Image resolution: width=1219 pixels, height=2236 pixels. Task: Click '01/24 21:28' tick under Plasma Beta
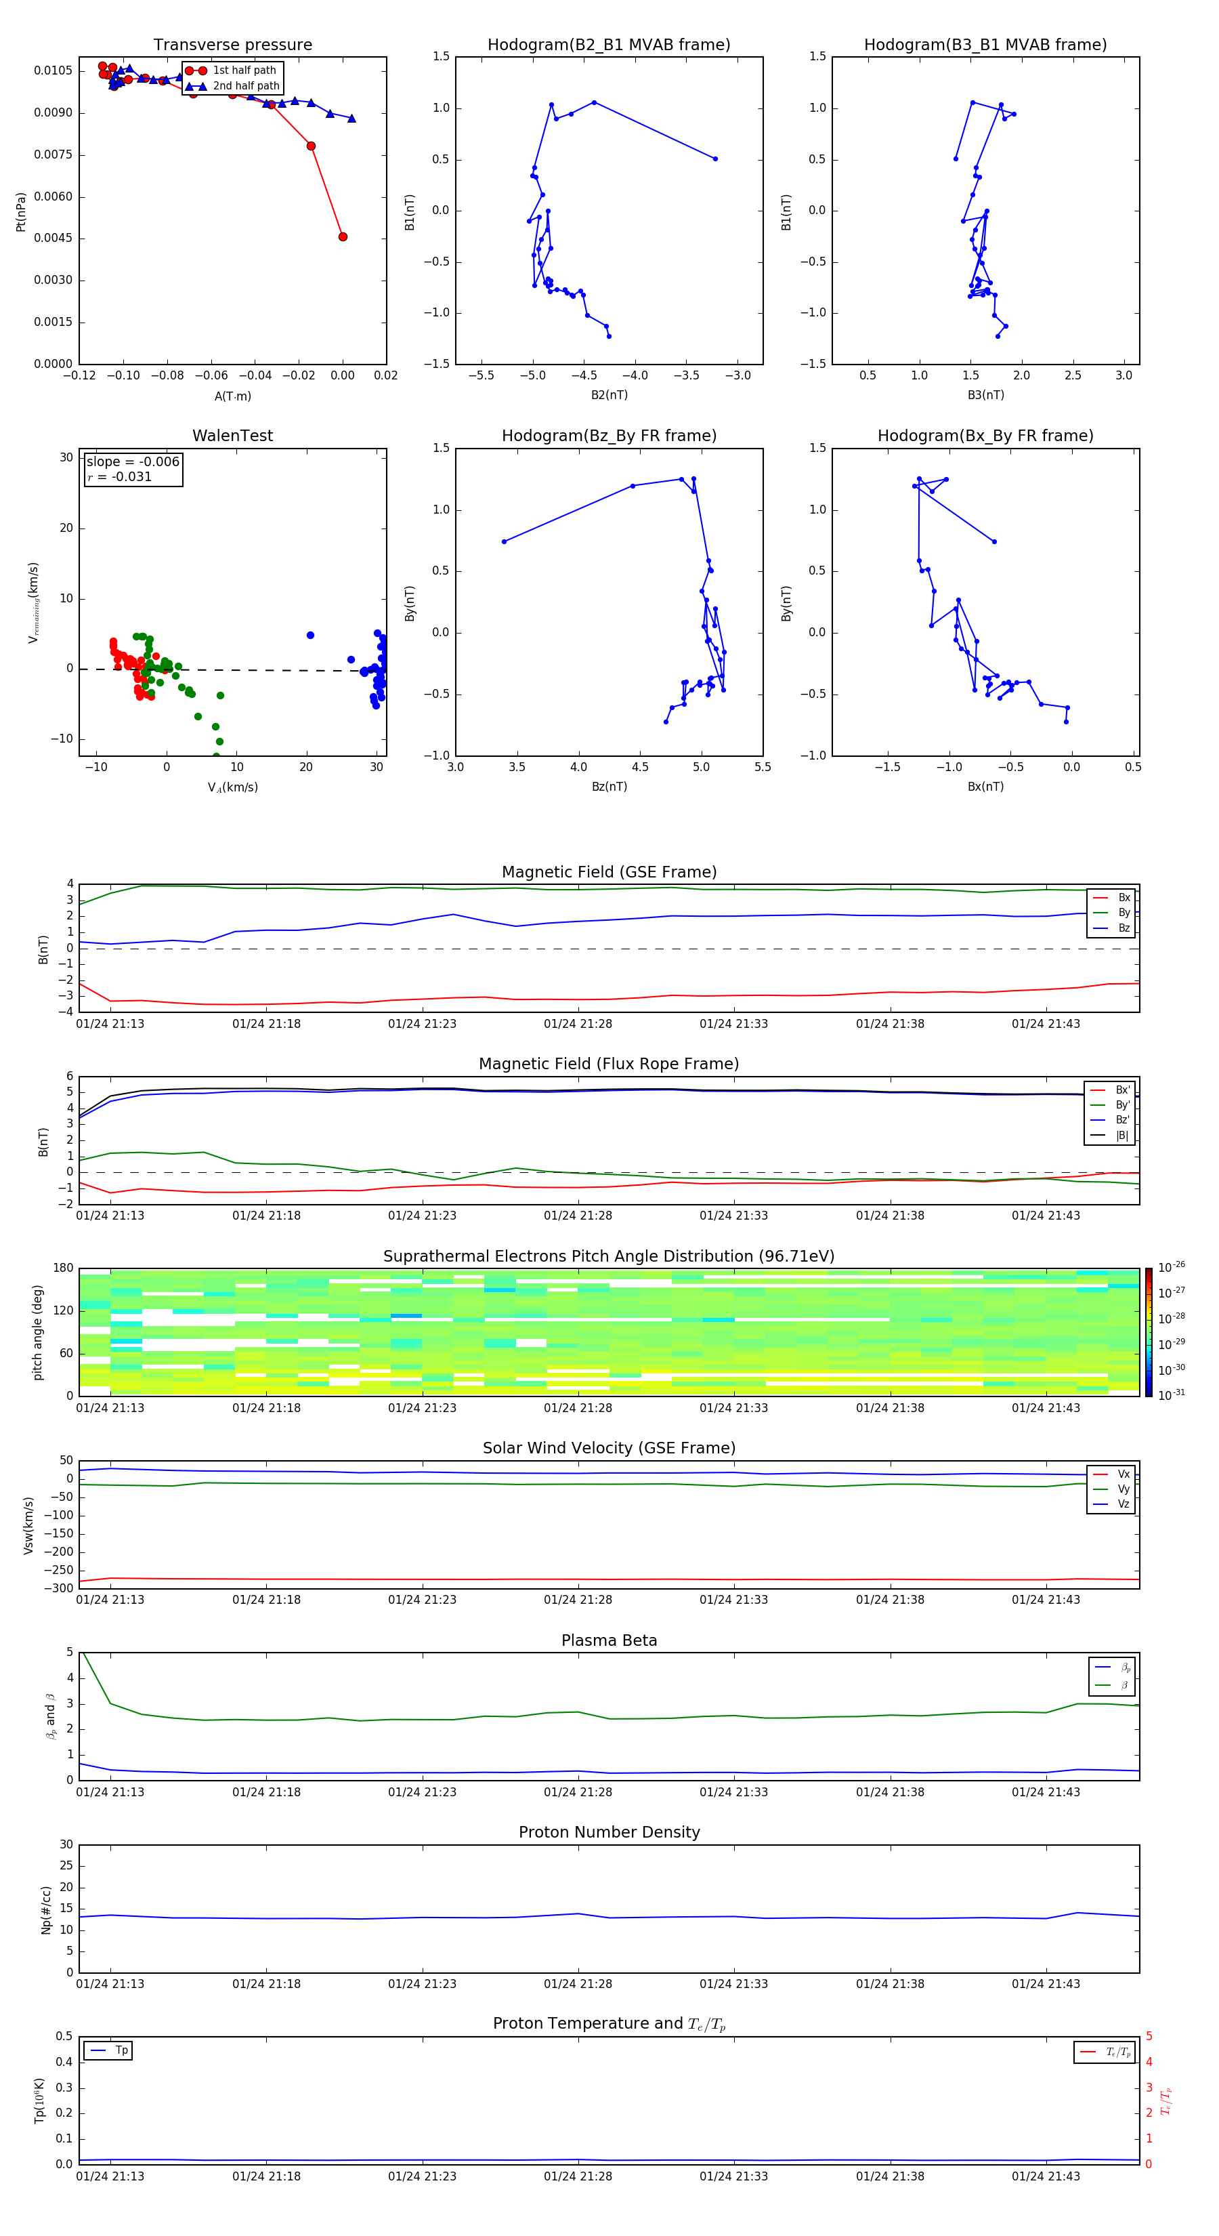tap(578, 1792)
